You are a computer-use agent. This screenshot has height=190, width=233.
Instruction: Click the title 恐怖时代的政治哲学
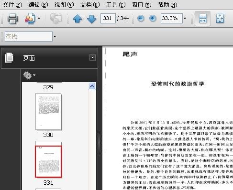[178, 84]
